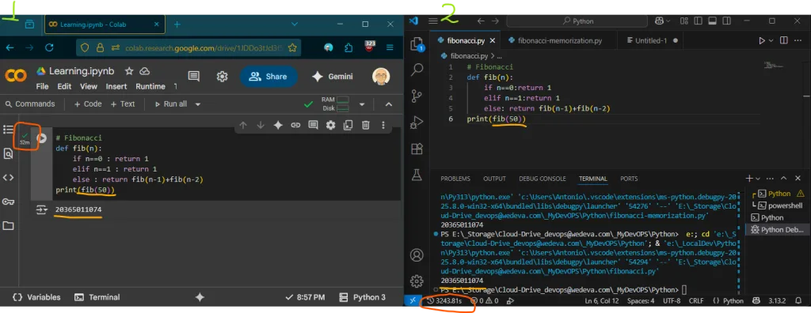Image resolution: width=811 pixels, height=313 pixels.
Task: Copy link to cell icon
Action: [295, 125]
